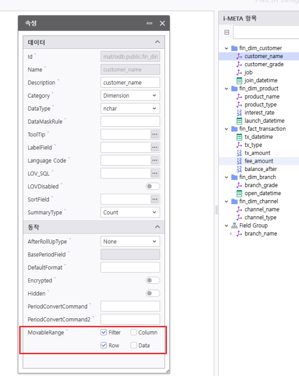Viewport: 299px width, 376px height.
Task: Click the tx_type dimension icon
Action: [x=239, y=145]
